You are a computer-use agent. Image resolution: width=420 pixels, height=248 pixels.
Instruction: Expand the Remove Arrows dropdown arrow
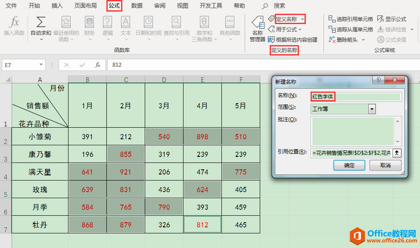click(x=363, y=40)
